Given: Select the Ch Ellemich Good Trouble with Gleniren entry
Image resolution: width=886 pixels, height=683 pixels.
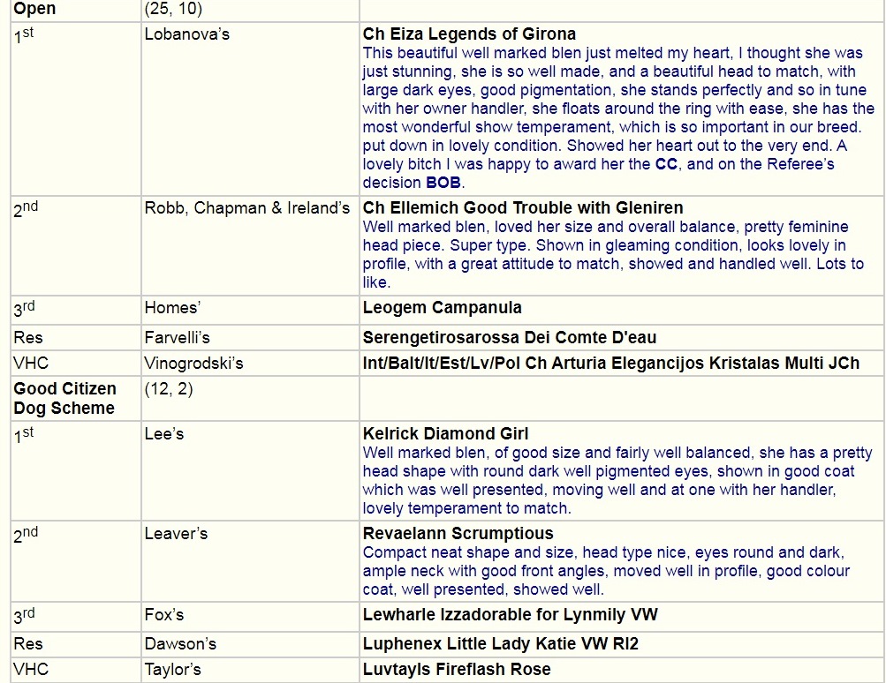Looking at the screenshot, I should pos(522,208).
